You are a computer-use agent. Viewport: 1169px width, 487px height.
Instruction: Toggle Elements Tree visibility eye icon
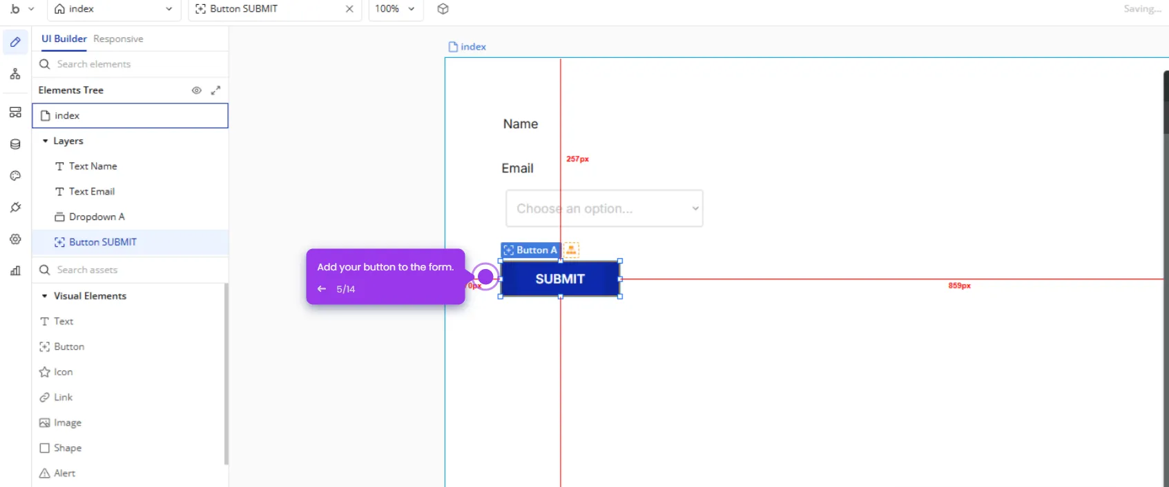(x=197, y=90)
